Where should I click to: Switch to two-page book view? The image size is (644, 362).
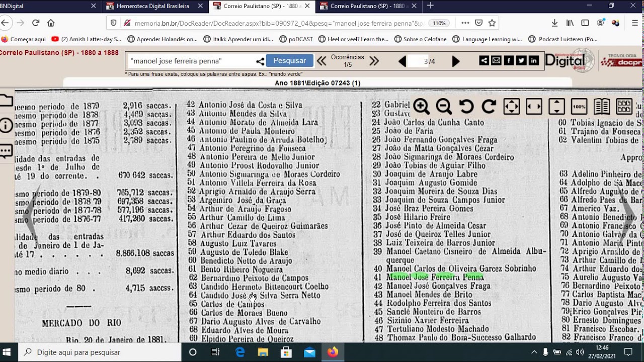pyautogui.click(x=602, y=107)
